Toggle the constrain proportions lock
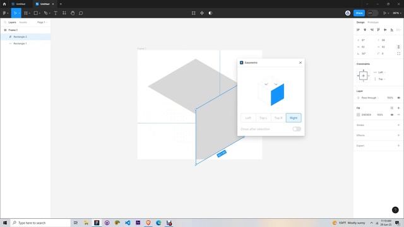 coord(398,47)
